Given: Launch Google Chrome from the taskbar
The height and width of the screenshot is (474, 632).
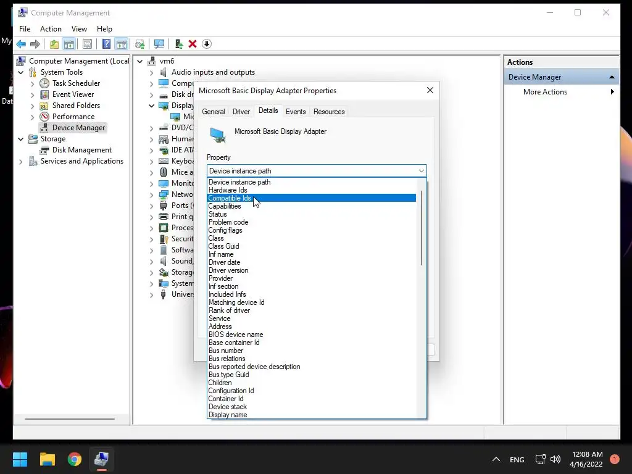Looking at the screenshot, I should pyautogui.click(x=75, y=459).
